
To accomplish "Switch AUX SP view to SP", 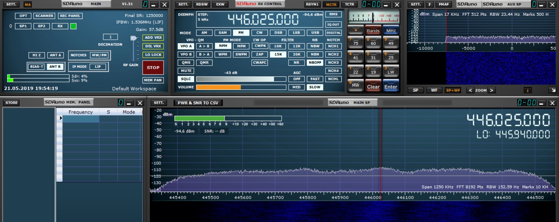I will click(x=415, y=90).
